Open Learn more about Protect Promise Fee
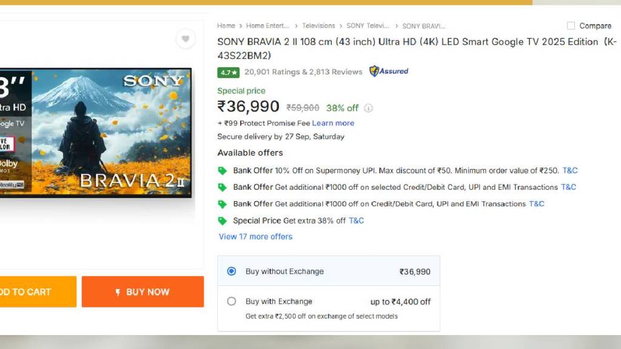621x349 pixels. [333, 123]
